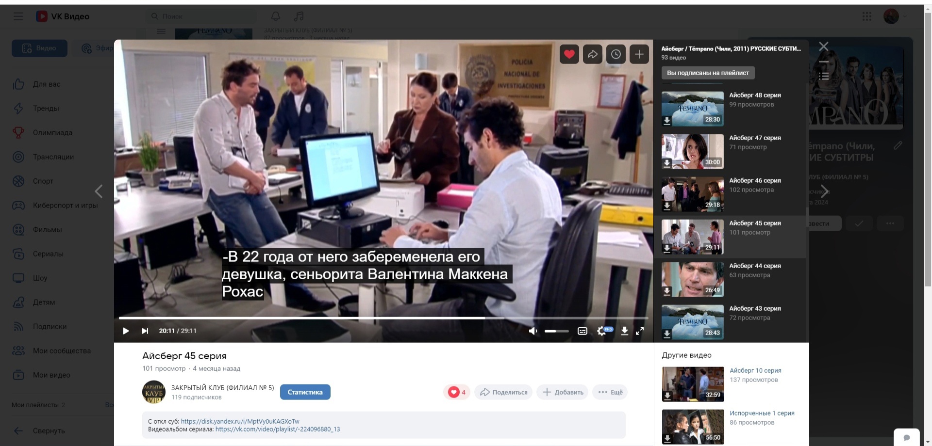Open the Ещё options menu
The height and width of the screenshot is (446, 932).
pos(610,392)
